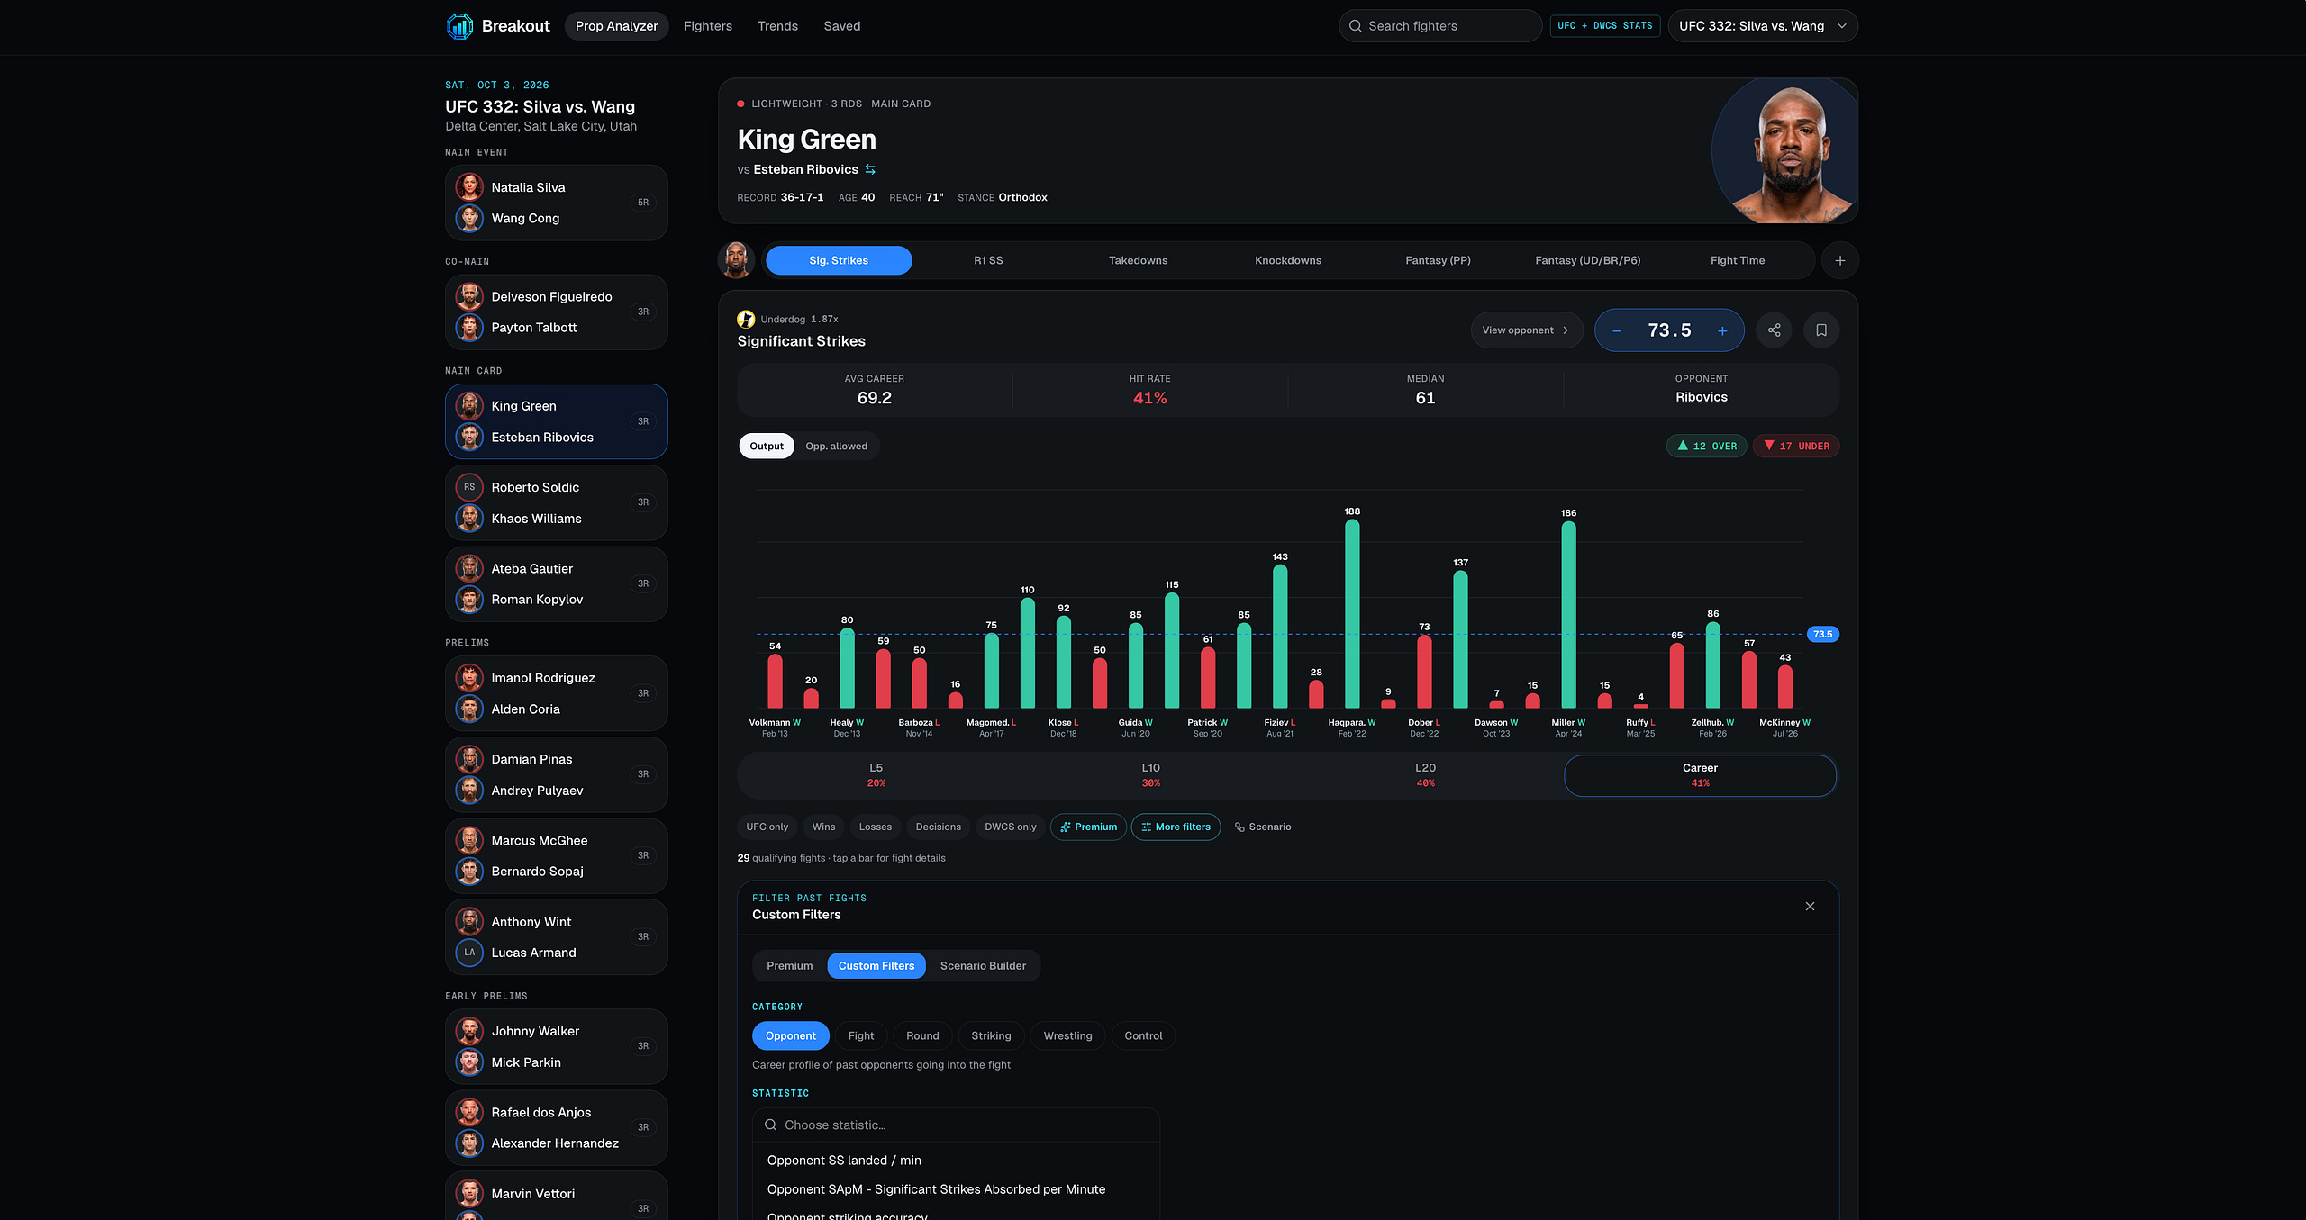Select the Striking category chip
The height and width of the screenshot is (1220, 2306).
pyautogui.click(x=991, y=1035)
